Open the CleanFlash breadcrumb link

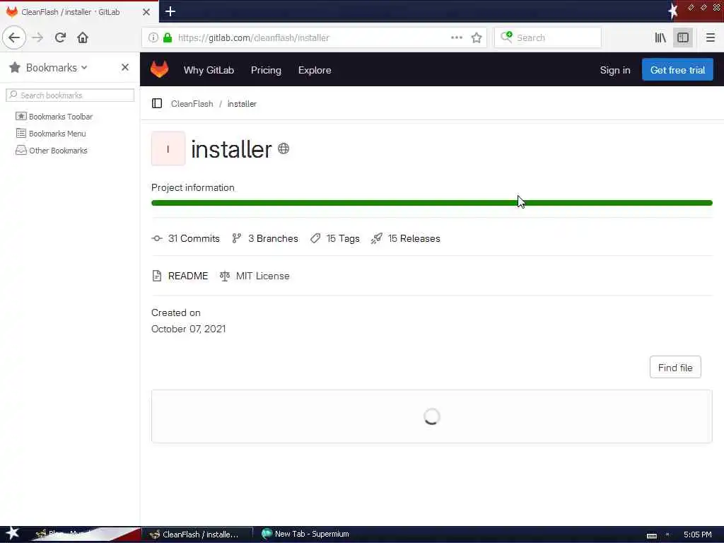click(192, 104)
